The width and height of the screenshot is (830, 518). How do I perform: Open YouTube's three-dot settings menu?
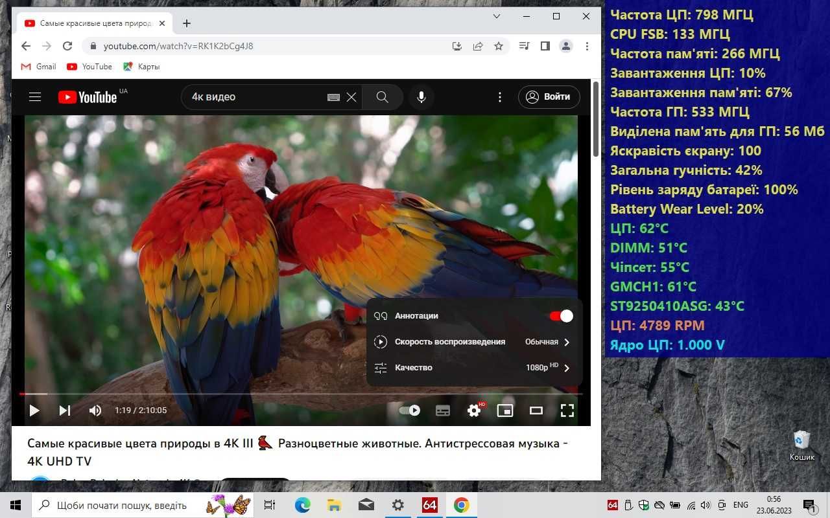pos(500,97)
